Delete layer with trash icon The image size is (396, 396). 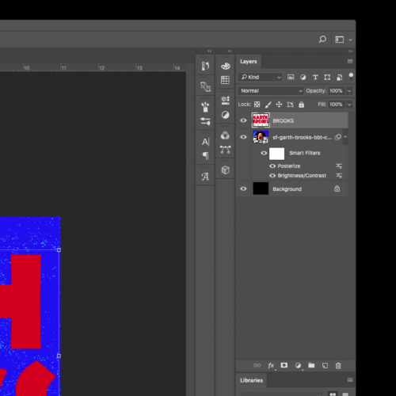click(x=338, y=366)
